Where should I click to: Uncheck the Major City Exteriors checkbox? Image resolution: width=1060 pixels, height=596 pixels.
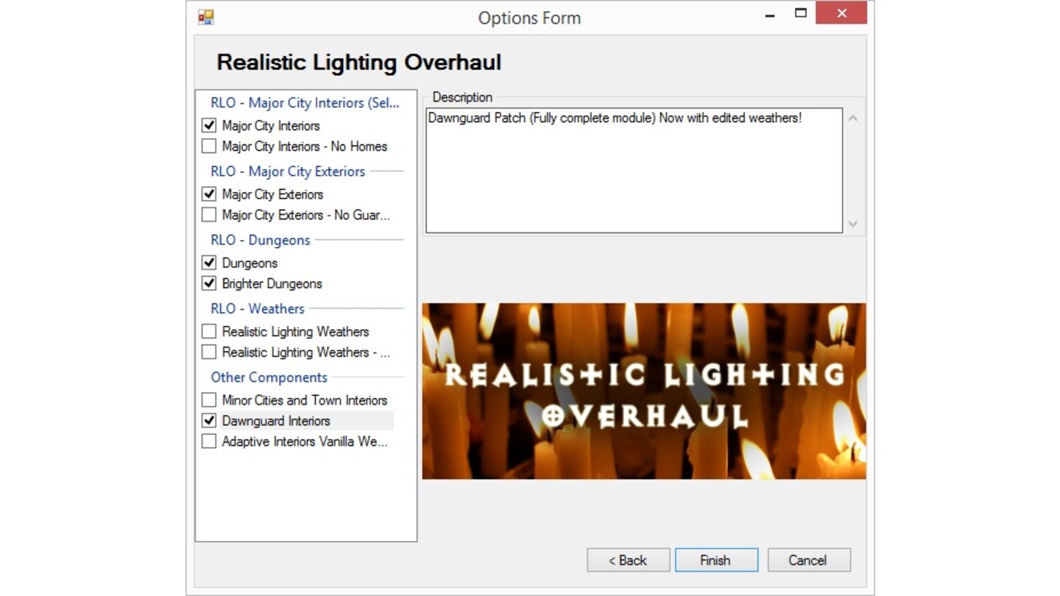209,194
